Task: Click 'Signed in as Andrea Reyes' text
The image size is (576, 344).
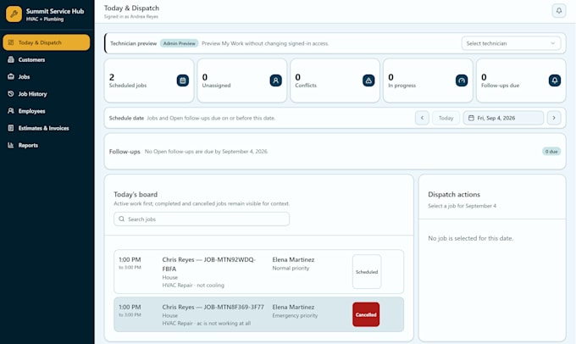Action: [130, 17]
